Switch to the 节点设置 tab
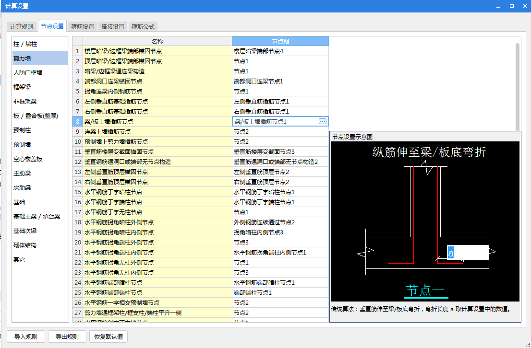 pos(52,26)
